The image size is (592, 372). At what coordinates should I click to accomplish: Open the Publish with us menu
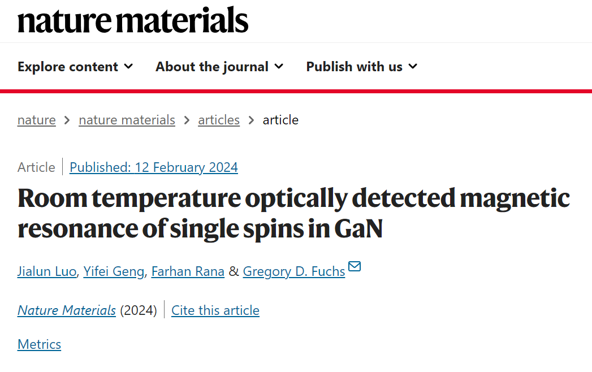tap(362, 67)
